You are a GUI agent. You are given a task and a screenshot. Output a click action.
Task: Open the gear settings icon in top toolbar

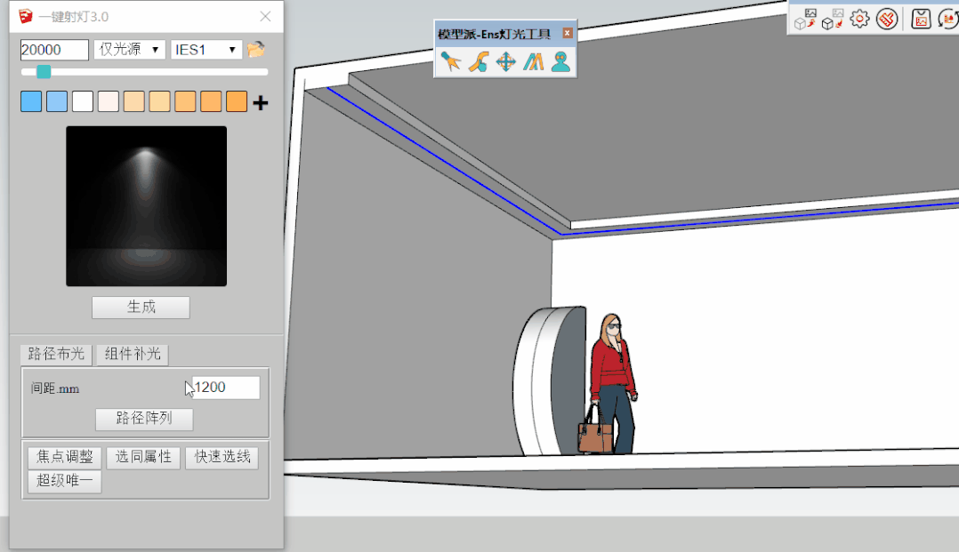(x=859, y=19)
